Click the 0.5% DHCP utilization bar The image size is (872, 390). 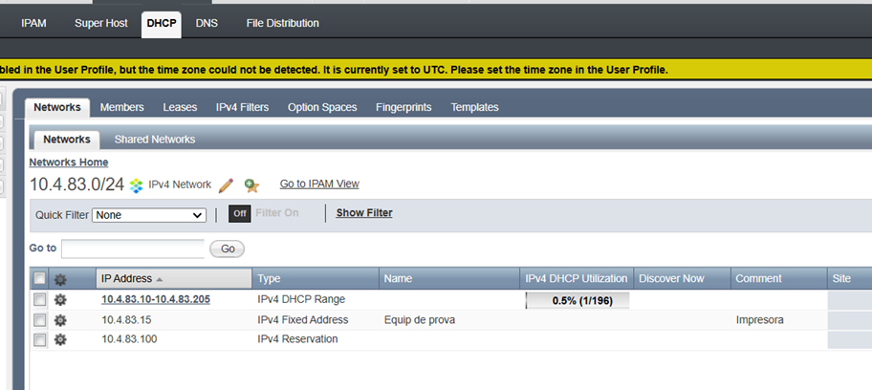click(x=577, y=300)
